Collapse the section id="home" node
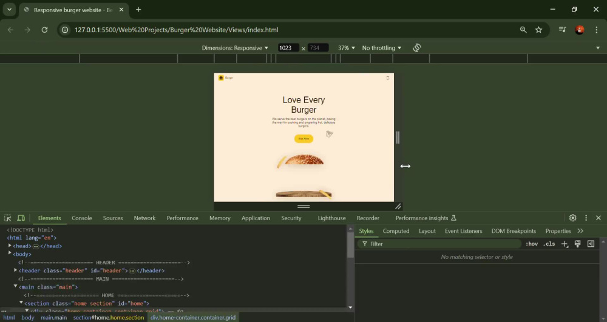This screenshot has height=322, width=607. click(x=21, y=303)
